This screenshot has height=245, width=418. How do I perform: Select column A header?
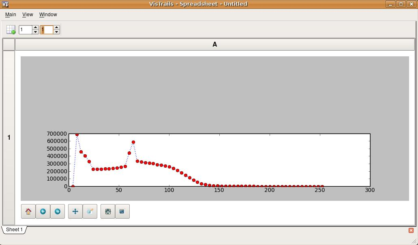coord(214,45)
